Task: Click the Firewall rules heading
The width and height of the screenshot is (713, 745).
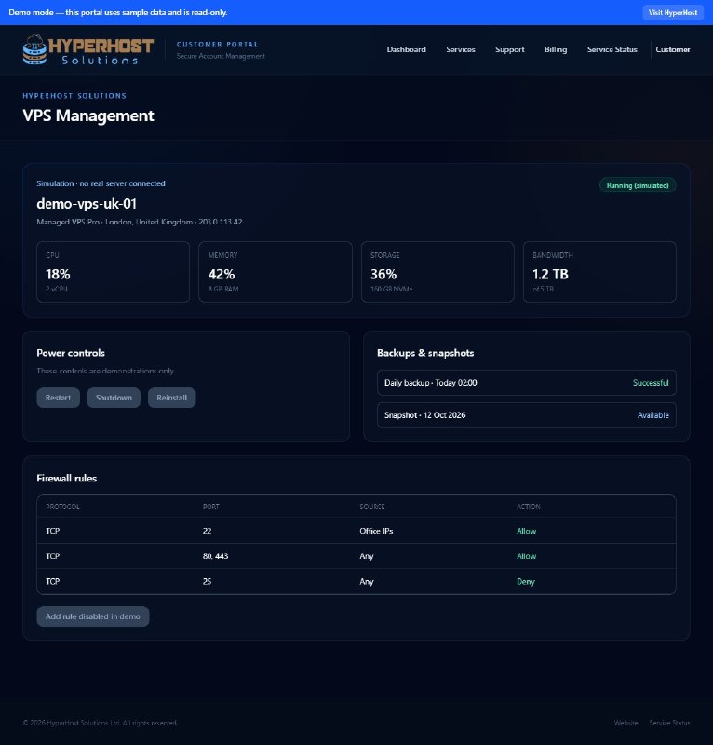Action: (66, 479)
